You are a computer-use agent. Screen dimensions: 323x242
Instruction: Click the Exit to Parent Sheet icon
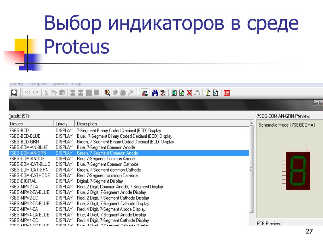click(x=197, y=93)
